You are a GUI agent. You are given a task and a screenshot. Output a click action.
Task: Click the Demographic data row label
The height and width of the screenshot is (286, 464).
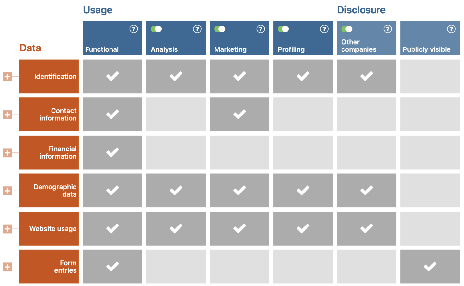coord(49,191)
